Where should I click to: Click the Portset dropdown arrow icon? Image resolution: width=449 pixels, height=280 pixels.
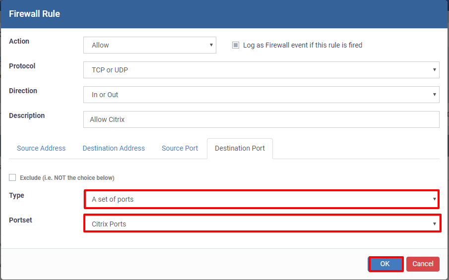[435, 224]
